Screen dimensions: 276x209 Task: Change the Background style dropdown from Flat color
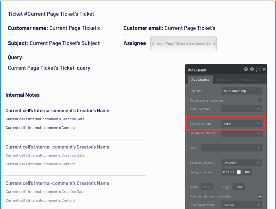(x=241, y=162)
